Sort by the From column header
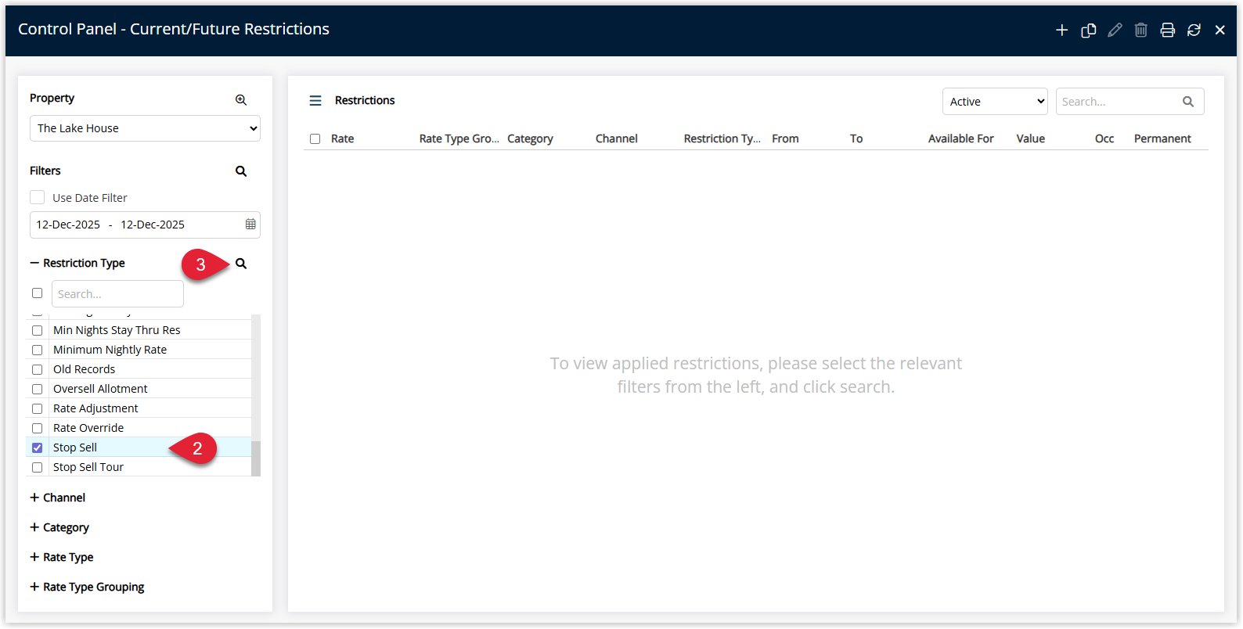This screenshot has width=1243, height=629. 785,138
